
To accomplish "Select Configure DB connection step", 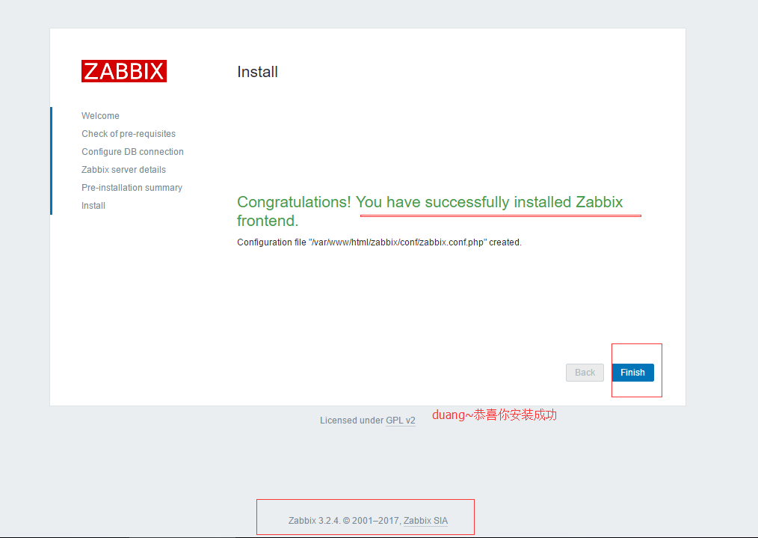I will coord(132,151).
